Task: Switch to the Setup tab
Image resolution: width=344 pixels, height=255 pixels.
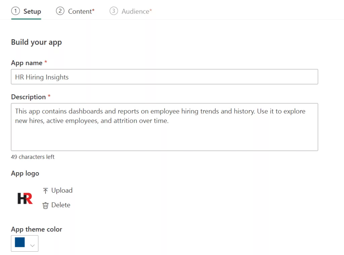Action: (x=32, y=11)
